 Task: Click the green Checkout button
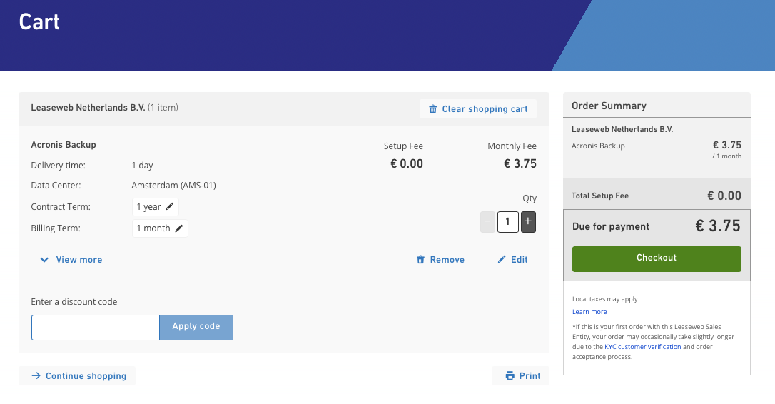coord(657,258)
